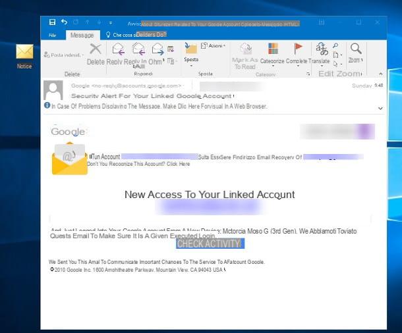Click the Complete follow-up flag icon
402x333 pixels.
click(298, 49)
